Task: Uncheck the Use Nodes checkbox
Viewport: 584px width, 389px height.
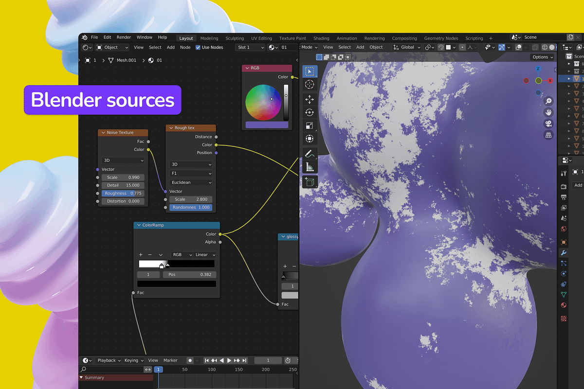Action: point(198,47)
